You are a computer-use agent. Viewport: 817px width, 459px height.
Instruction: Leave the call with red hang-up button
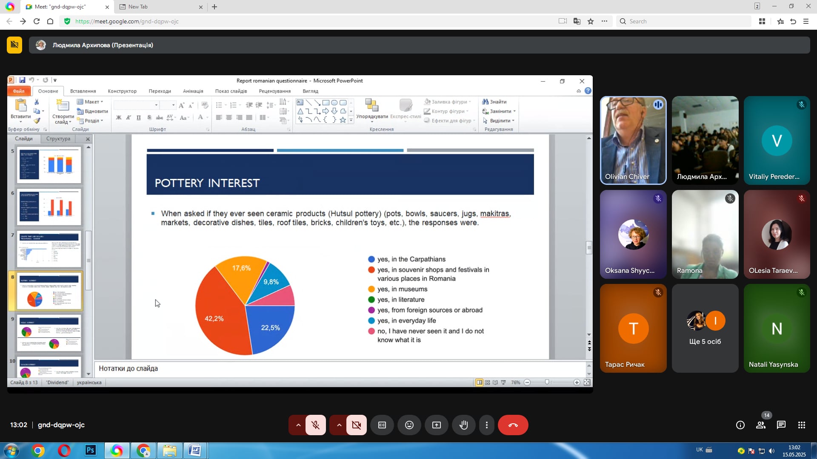513,425
